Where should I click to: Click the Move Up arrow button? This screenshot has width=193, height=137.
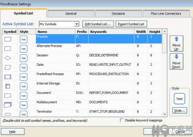point(176,44)
